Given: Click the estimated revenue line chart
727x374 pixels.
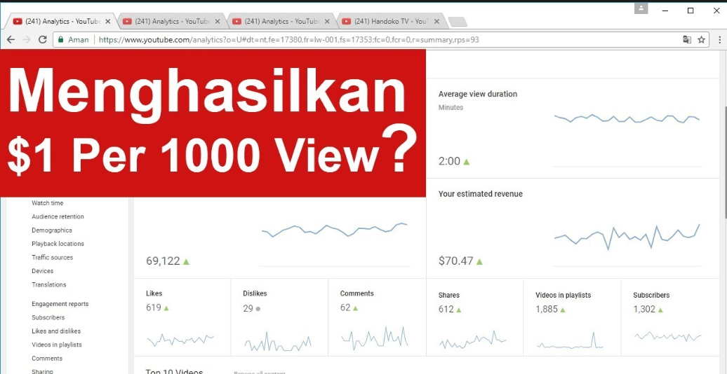Looking at the screenshot, I should coord(627,237).
